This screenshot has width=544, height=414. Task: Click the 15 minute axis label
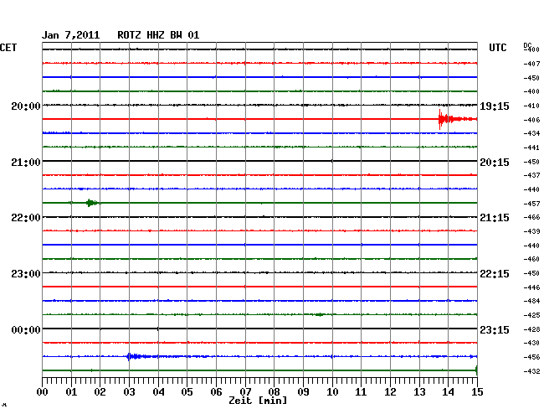click(x=477, y=392)
